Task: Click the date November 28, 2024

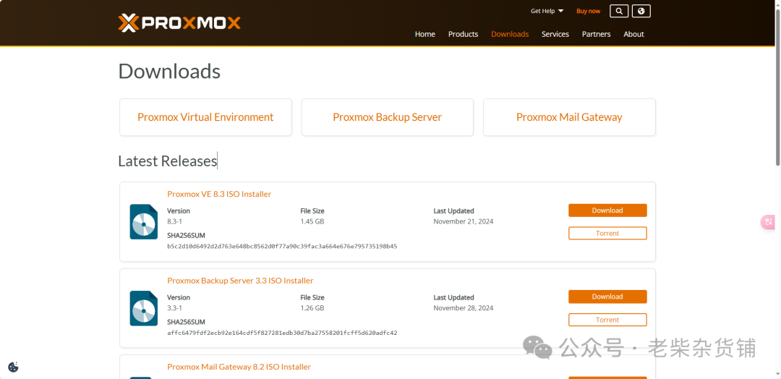Action: (x=464, y=308)
